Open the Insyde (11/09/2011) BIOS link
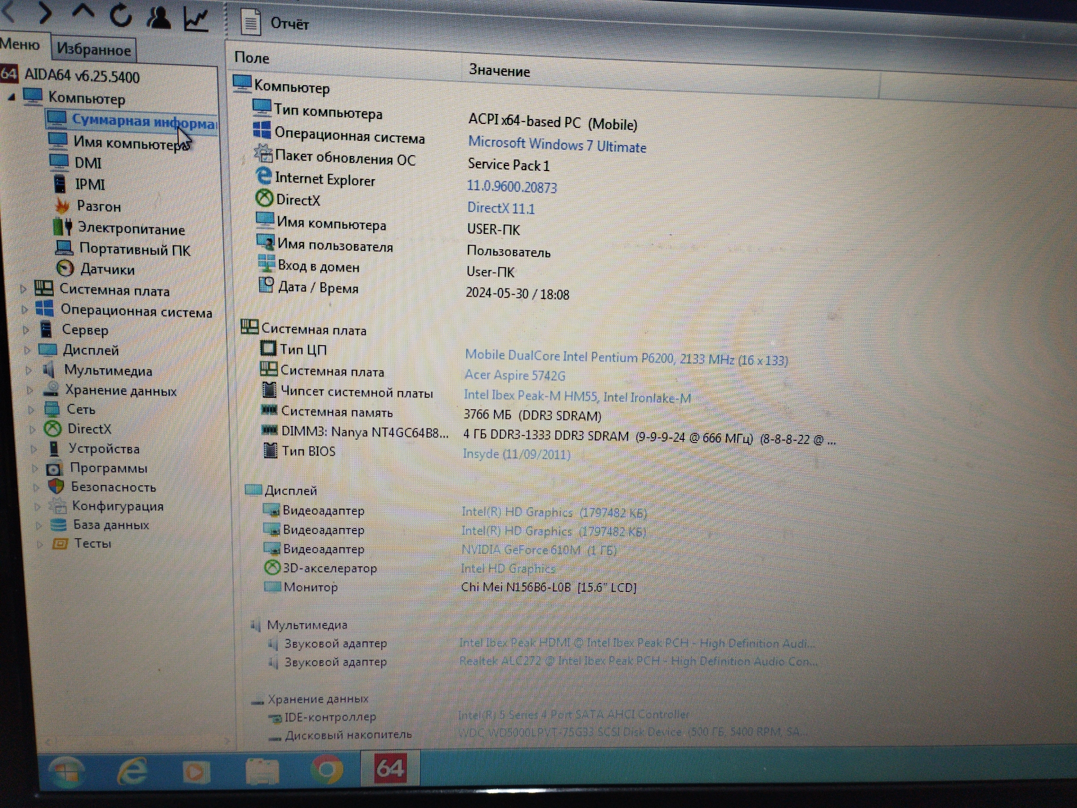 [x=516, y=453]
